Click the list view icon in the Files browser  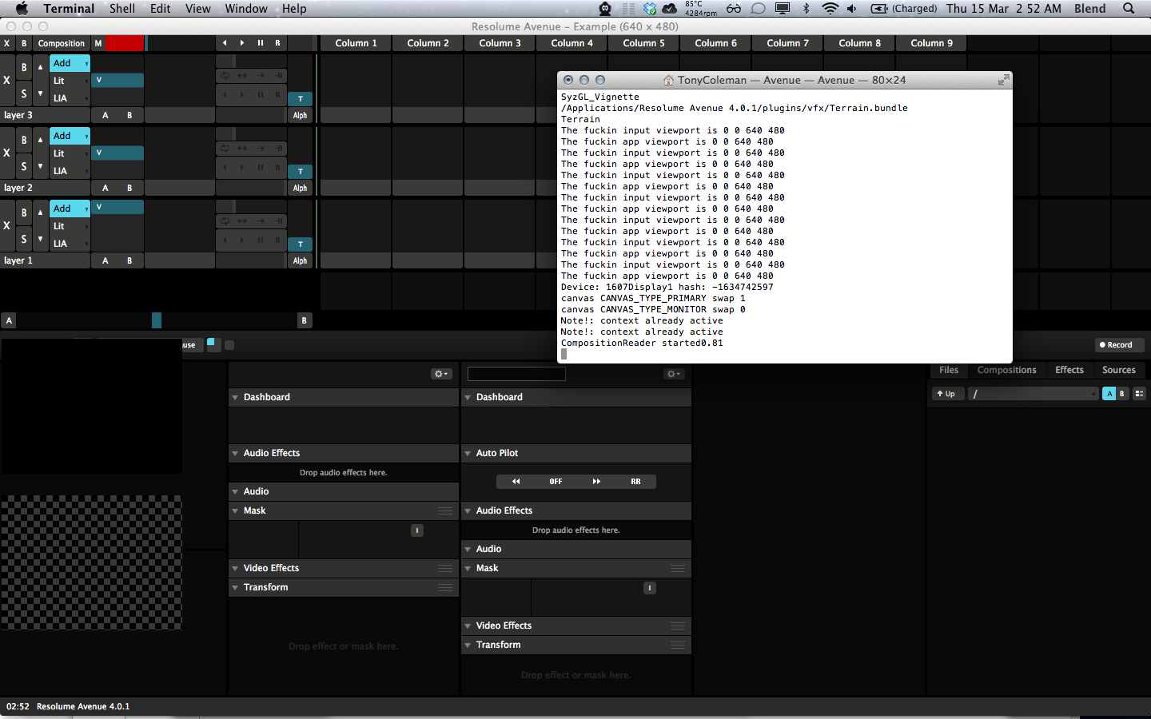tap(1138, 393)
